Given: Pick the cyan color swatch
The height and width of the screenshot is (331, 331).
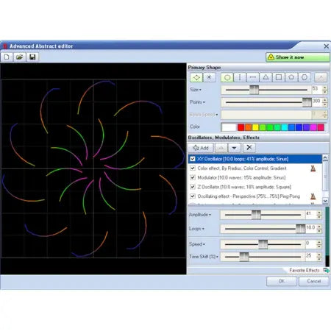Looking at the screenshot, I should pos(285,127).
